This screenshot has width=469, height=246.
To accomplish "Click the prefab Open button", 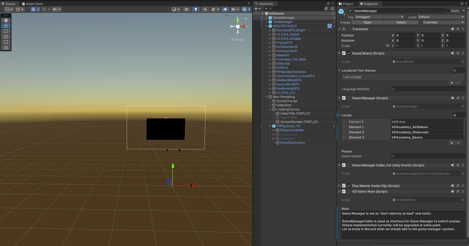I will (x=367, y=22).
